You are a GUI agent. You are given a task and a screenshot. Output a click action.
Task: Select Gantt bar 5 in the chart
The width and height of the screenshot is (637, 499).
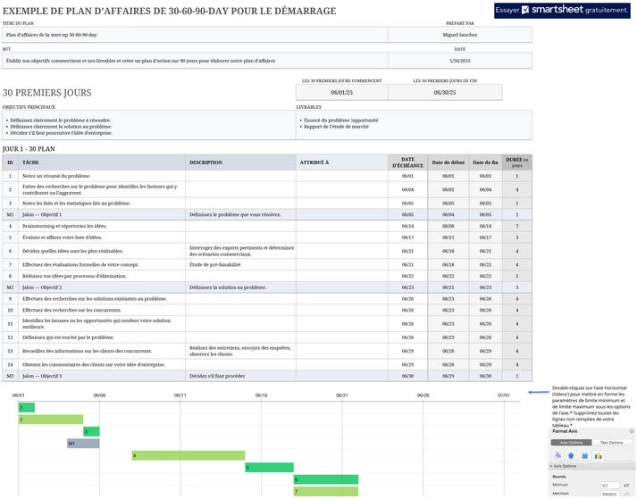269,468
